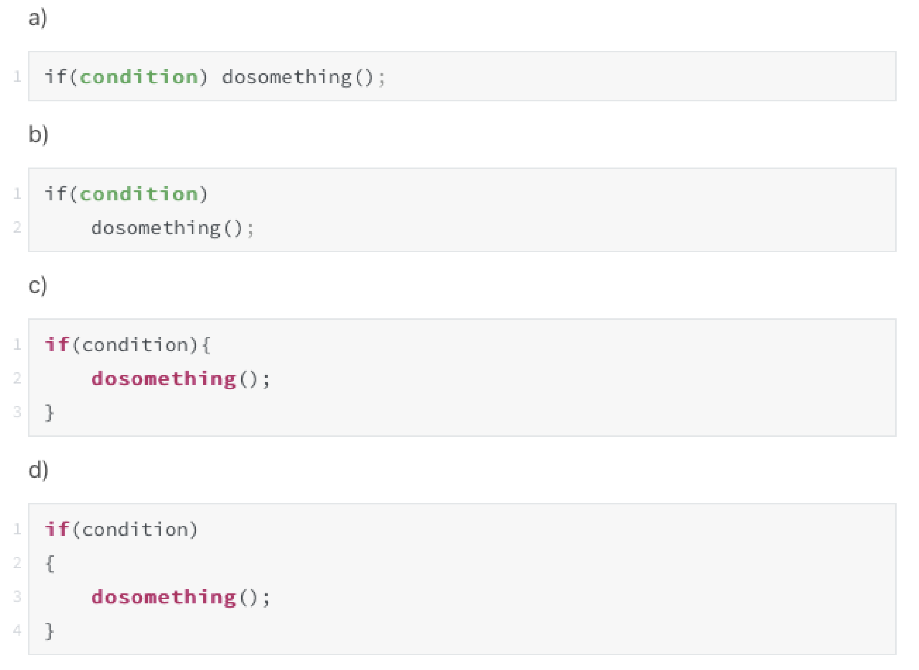Click the opening brace in snippet d

(x=49, y=563)
